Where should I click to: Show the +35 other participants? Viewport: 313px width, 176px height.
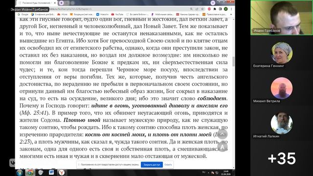pyautogui.click(x=282, y=158)
